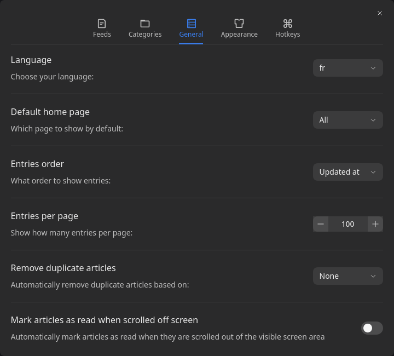The width and height of the screenshot is (394, 356).
Task: Click the Appearance shirt icon
Action: coord(239,24)
